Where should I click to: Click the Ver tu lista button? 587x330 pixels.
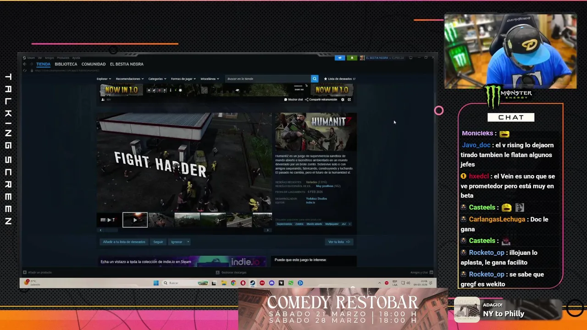tap(339, 242)
